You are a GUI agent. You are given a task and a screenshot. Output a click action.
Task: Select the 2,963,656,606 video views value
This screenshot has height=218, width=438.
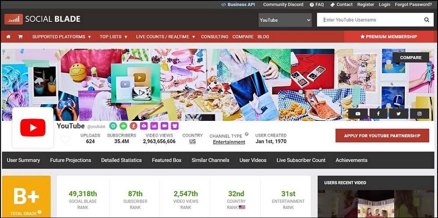[x=159, y=141]
